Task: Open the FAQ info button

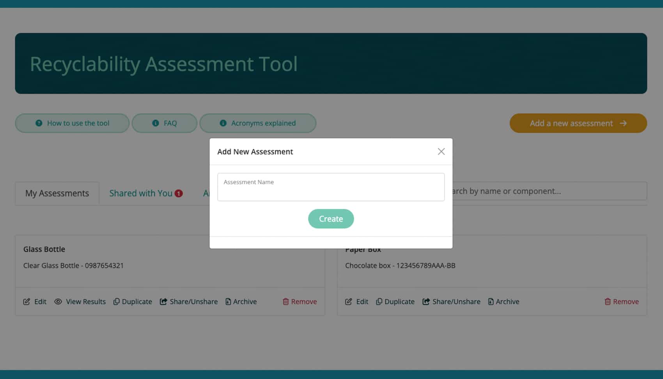Action: point(164,123)
